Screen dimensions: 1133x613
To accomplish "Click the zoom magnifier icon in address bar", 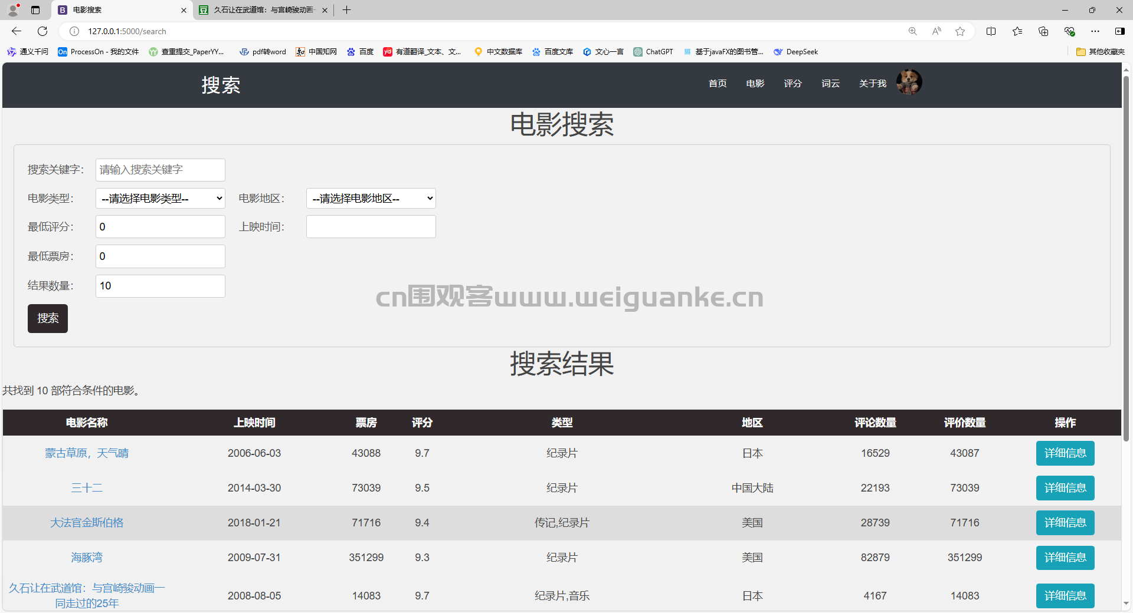I will pyautogui.click(x=913, y=31).
